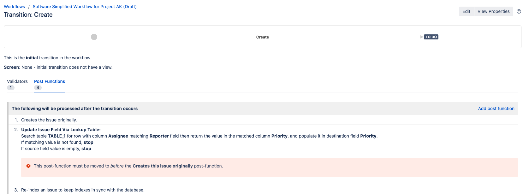The height and width of the screenshot is (194, 523).
Task: Click the TO DO status lozenge
Action: (x=431, y=37)
